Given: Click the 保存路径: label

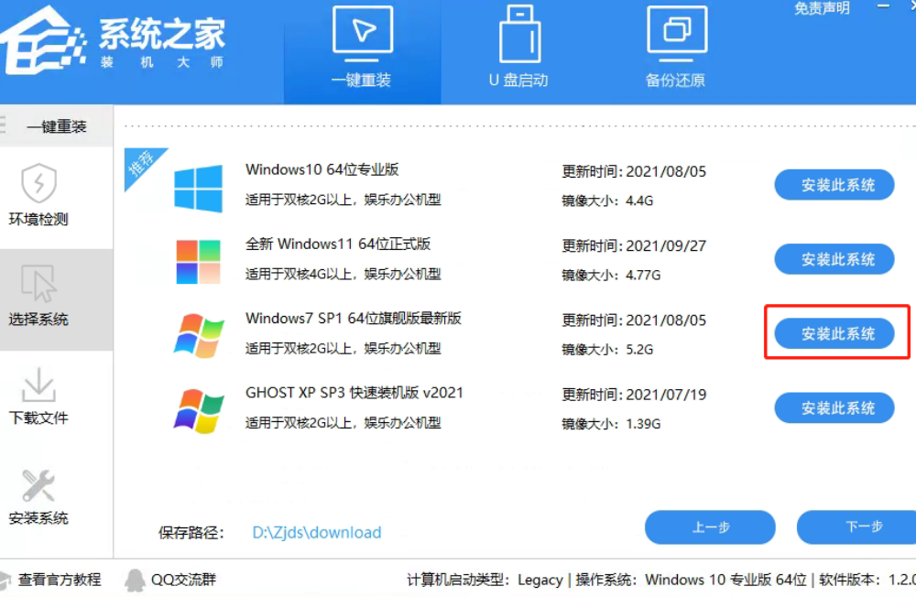Looking at the screenshot, I should tap(191, 533).
